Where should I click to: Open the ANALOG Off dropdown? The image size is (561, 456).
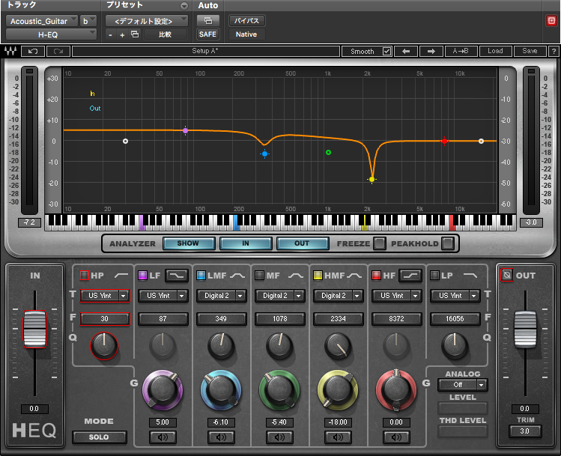point(463,385)
